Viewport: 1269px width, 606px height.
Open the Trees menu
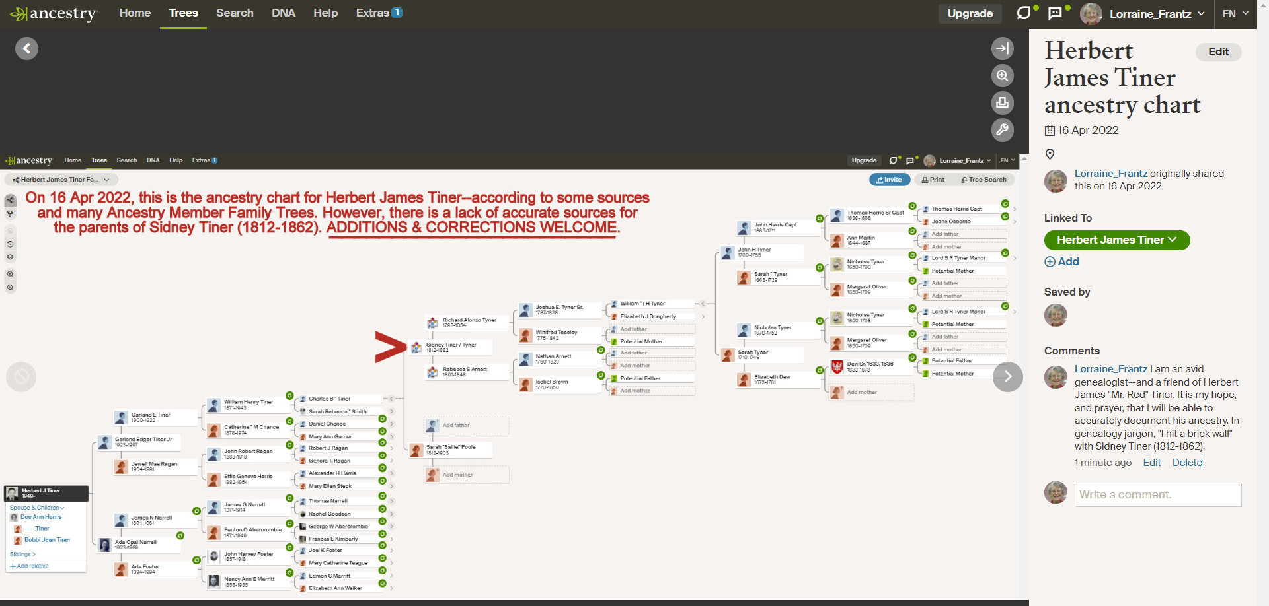coord(183,13)
